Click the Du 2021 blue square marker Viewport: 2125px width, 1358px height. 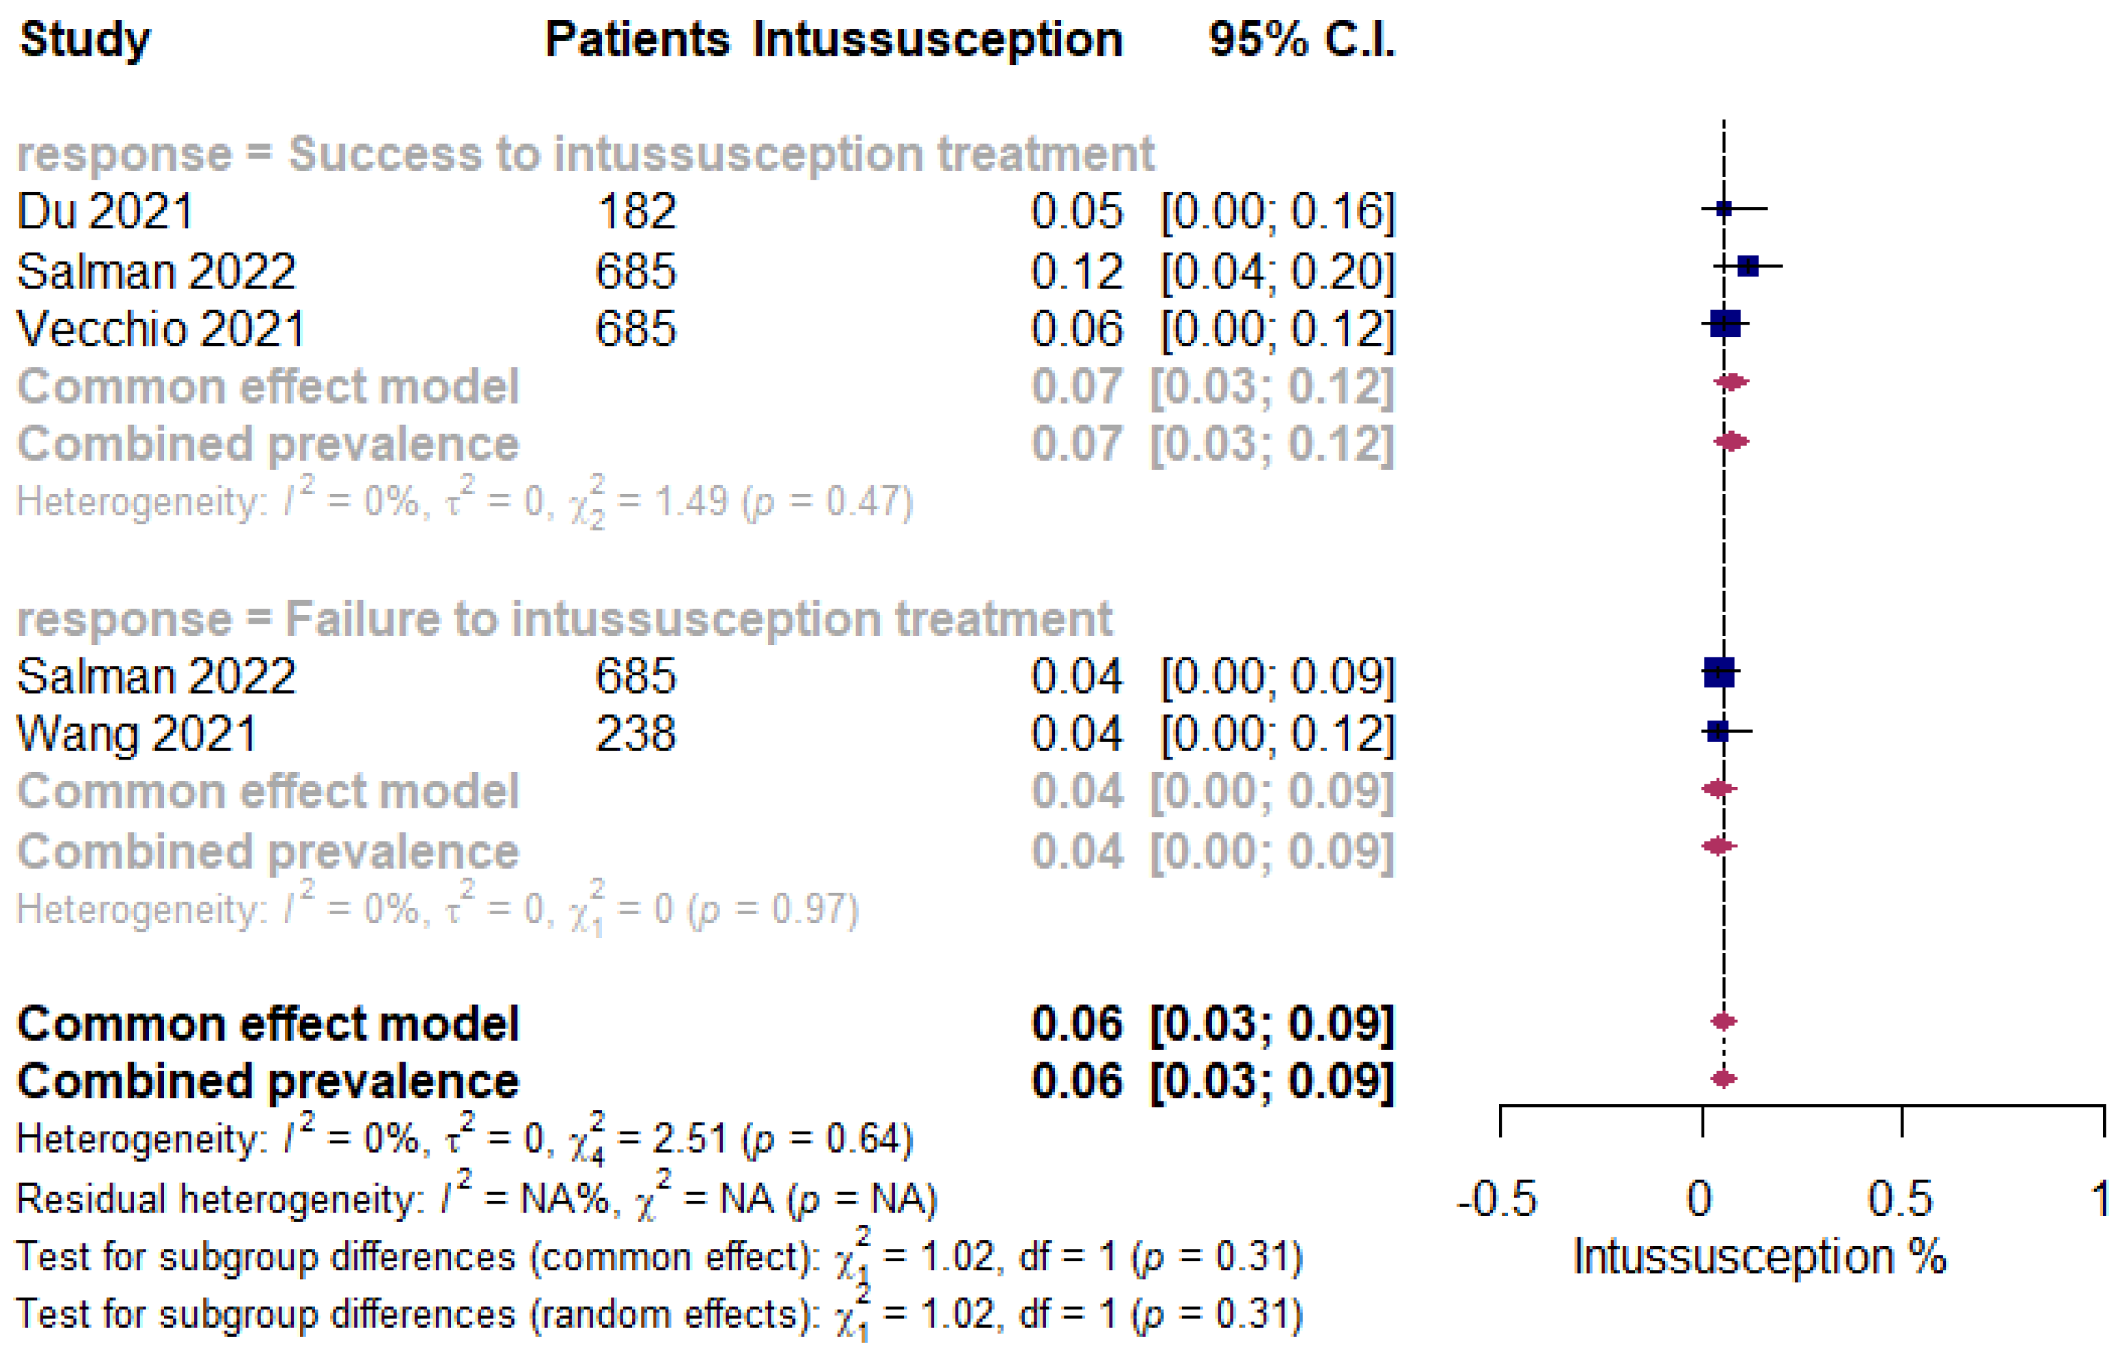coord(1723,209)
